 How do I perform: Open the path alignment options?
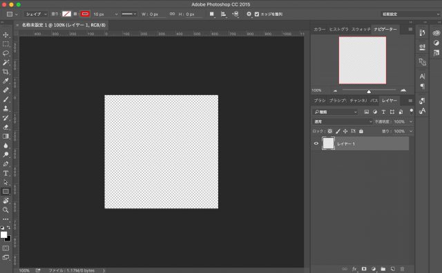tap(223, 14)
